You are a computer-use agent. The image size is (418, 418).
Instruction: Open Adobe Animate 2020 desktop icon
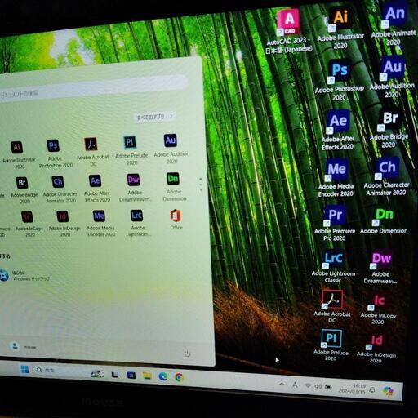[x=394, y=24]
